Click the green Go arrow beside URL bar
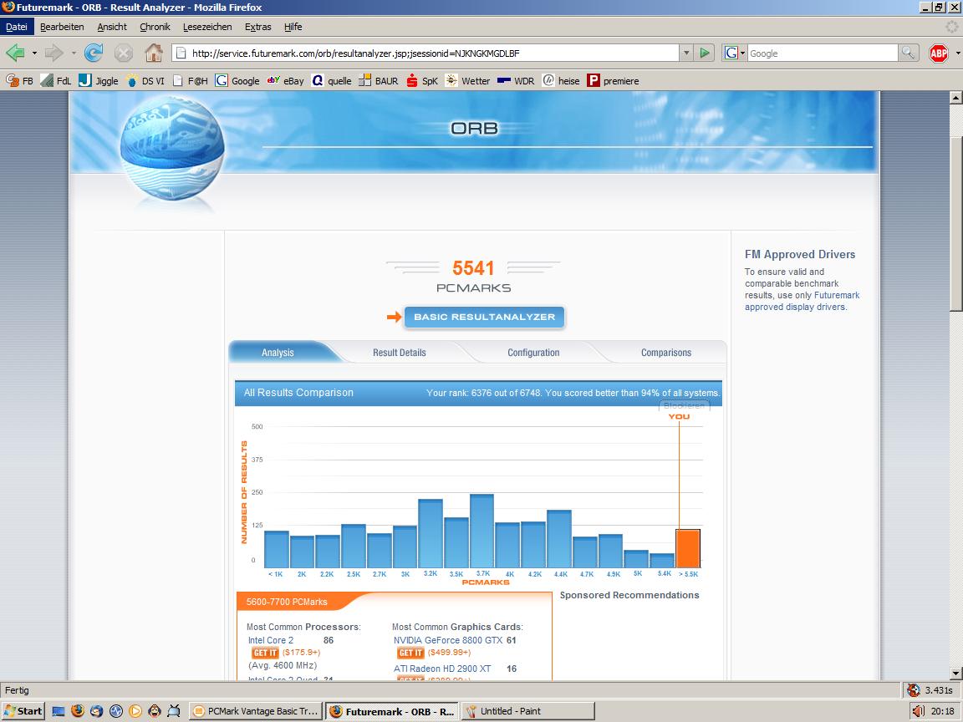 coord(705,53)
